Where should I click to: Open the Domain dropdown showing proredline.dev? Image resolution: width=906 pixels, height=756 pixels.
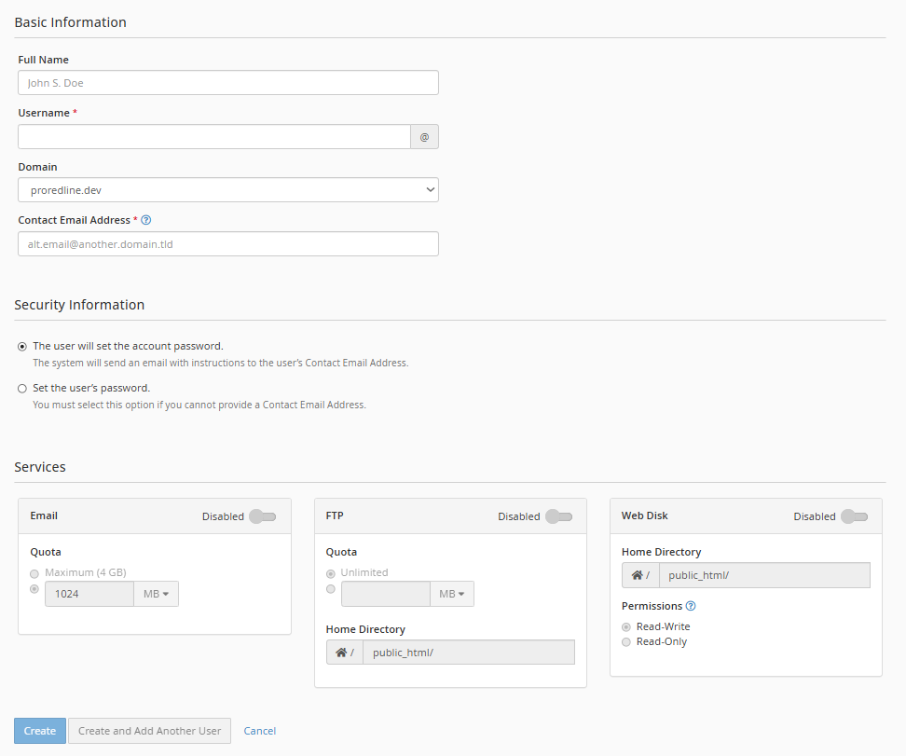point(227,190)
